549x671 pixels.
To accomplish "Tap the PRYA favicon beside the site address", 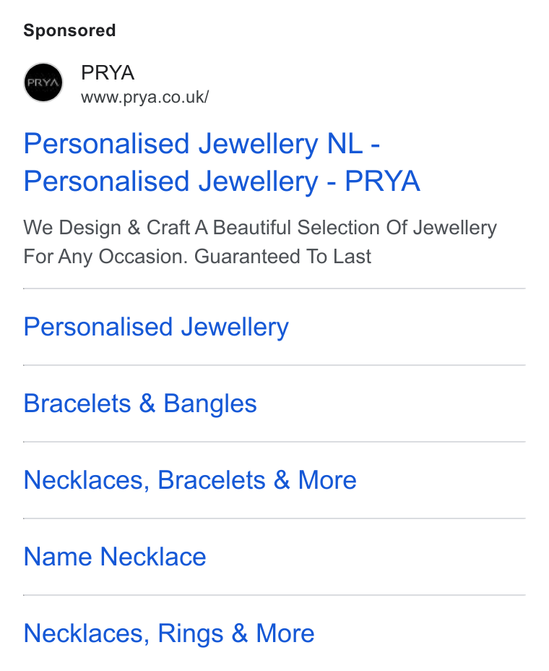I will [43, 82].
